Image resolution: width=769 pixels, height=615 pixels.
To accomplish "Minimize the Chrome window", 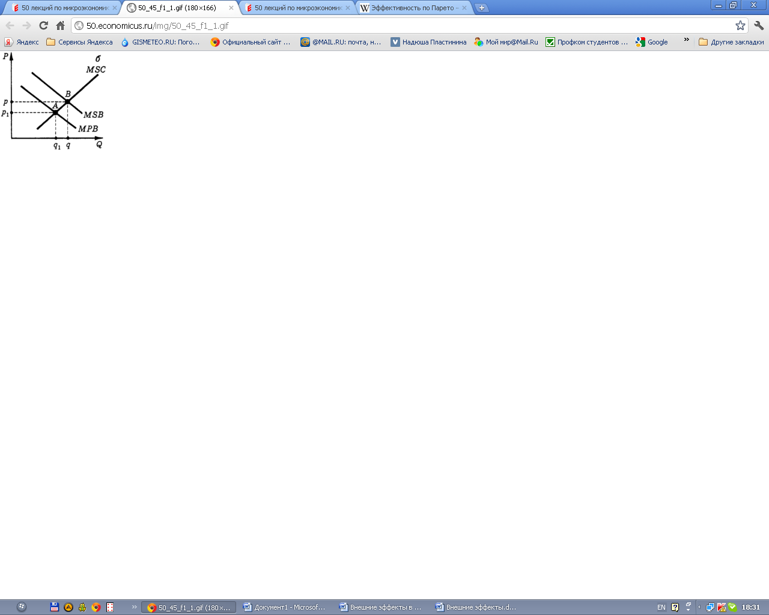I will click(719, 5).
